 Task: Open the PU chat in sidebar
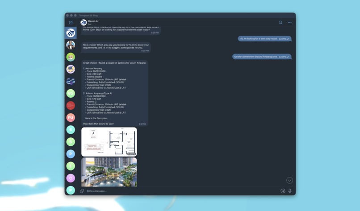(71, 118)
